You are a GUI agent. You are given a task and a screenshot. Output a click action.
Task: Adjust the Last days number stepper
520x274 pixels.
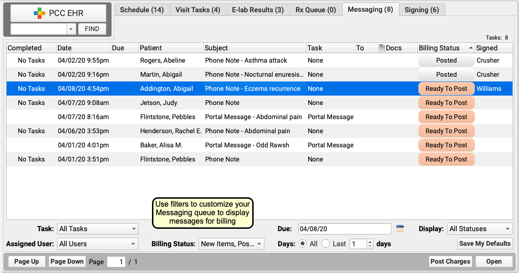tap(370, 244)
